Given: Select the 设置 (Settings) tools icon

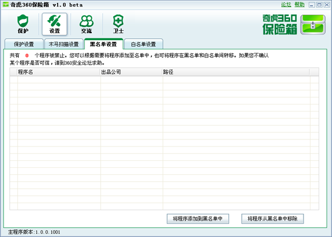Looking at the screenshot, I should tap(55, 24).
